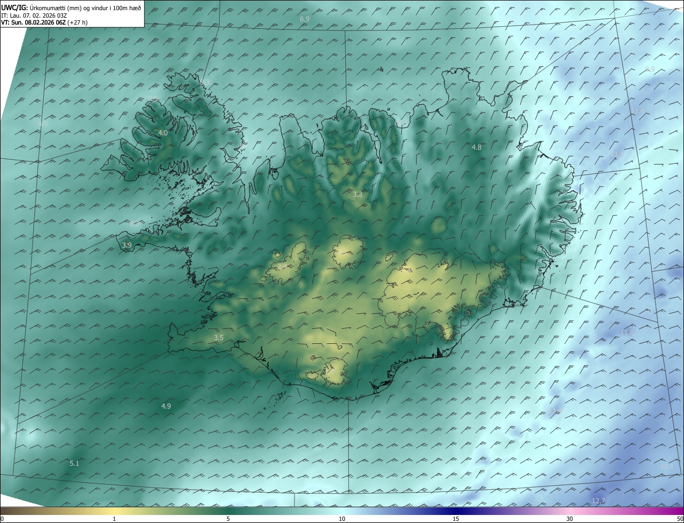684x523 pixels.
Task: Click the valid time "VT: Sun. 08.02.2026 06Z"
Action: pyautogui.click(x=34, y=22)
